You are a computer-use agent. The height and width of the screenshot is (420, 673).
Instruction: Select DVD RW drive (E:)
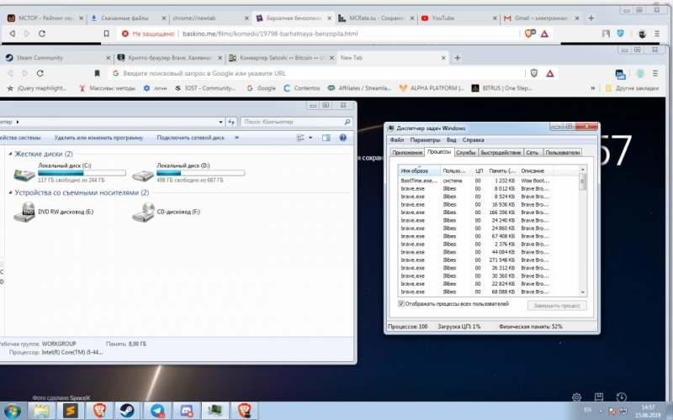(x=54, y=212)
